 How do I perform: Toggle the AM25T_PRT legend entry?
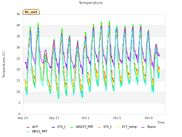82,127
